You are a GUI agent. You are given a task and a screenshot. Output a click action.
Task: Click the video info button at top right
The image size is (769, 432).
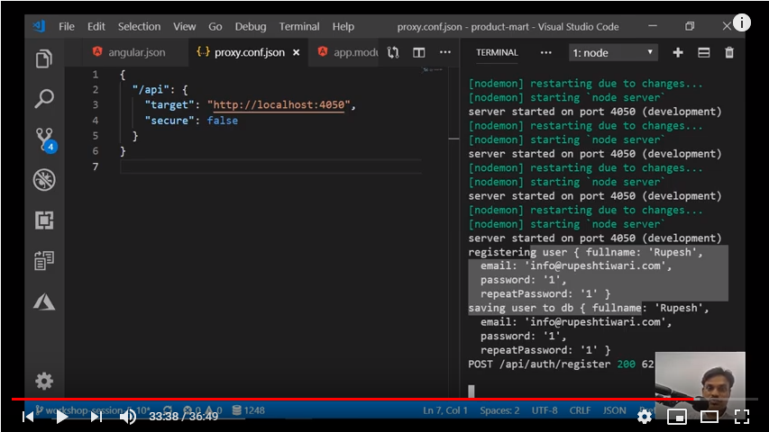[741, 22]
